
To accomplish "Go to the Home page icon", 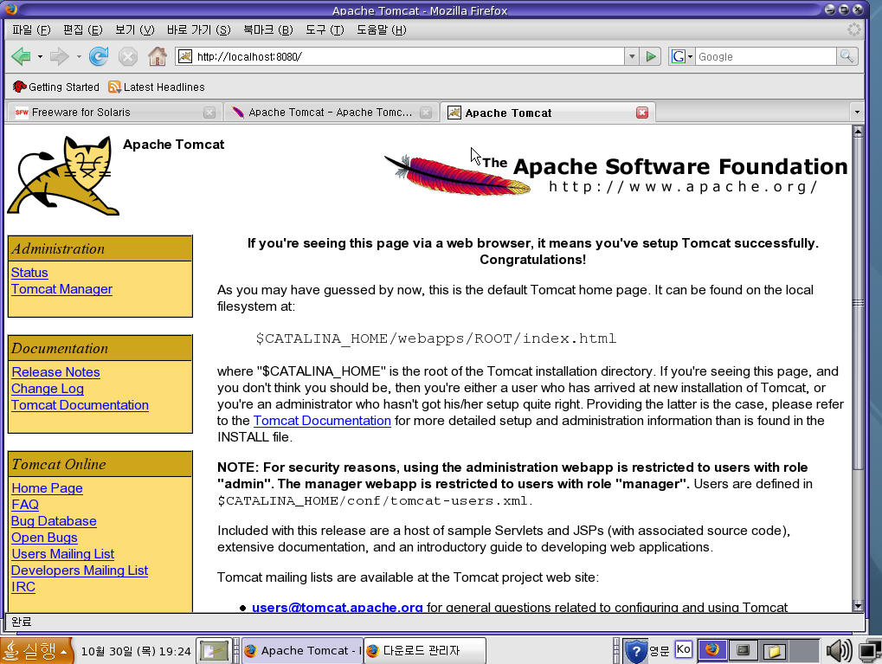I will [x=158, y=56].
